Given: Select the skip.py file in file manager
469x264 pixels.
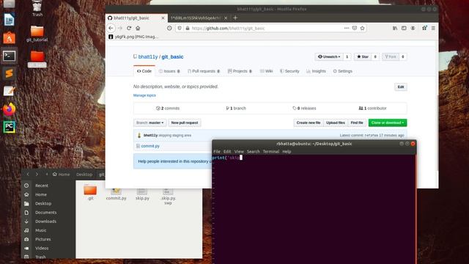Looking at the screenshot, I should coord(142,194).
